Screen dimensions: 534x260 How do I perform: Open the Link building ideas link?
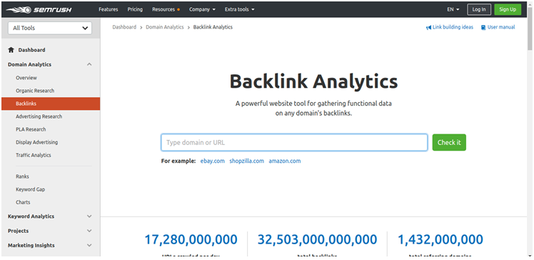453,27
